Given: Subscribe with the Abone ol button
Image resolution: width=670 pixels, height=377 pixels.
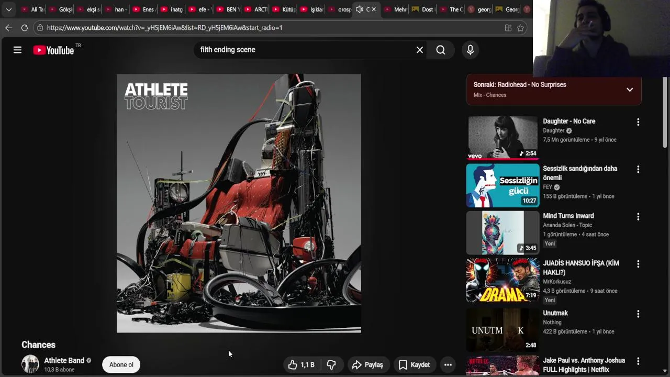Looking at the screenshot, I should 121,365.
